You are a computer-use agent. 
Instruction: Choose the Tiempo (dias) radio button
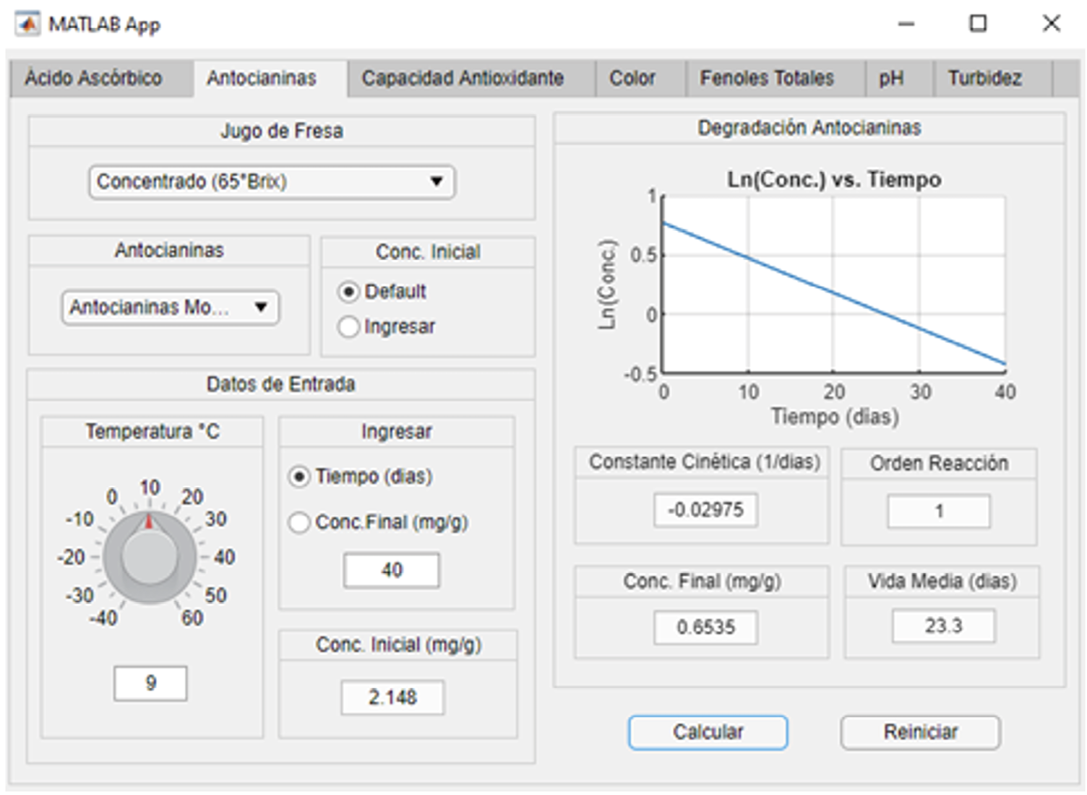[x=299, y=477]
